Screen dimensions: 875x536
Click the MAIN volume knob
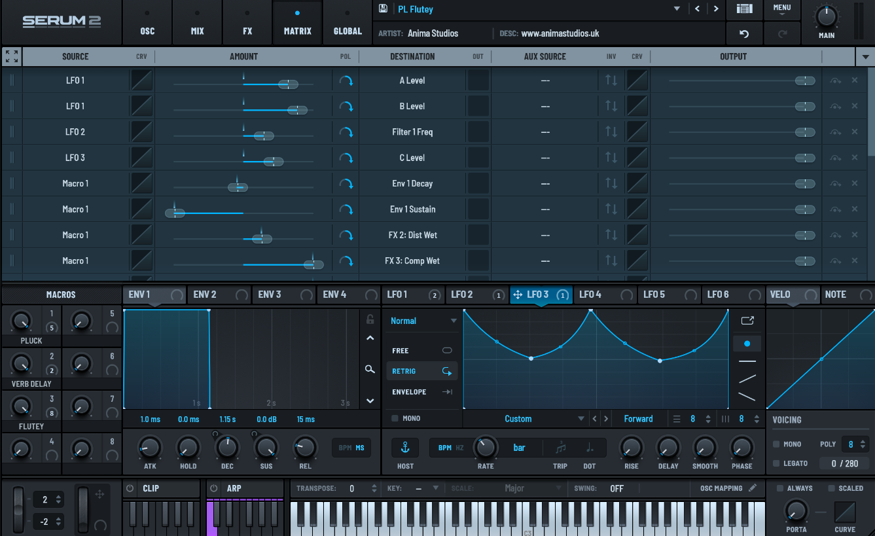827,15
